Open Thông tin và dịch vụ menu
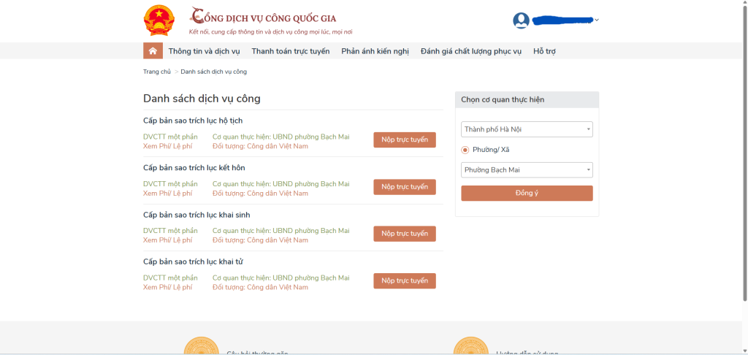Viewport: 748px width, 355px height. [204, 51]
